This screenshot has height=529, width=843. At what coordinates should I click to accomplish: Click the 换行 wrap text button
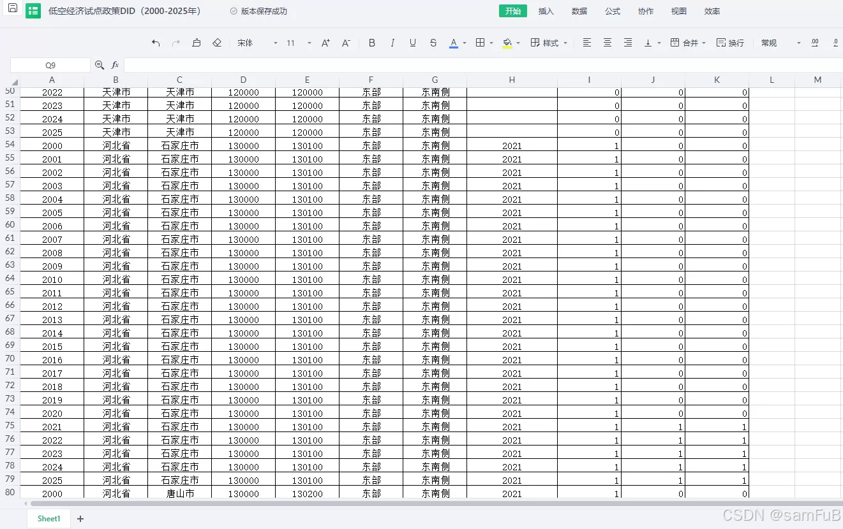(x=730, y=43)
